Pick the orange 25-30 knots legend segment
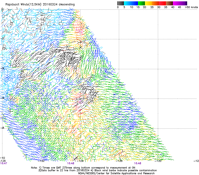This screenshot has width=199, height=175. pyautogui.click(x=155, y=3)
